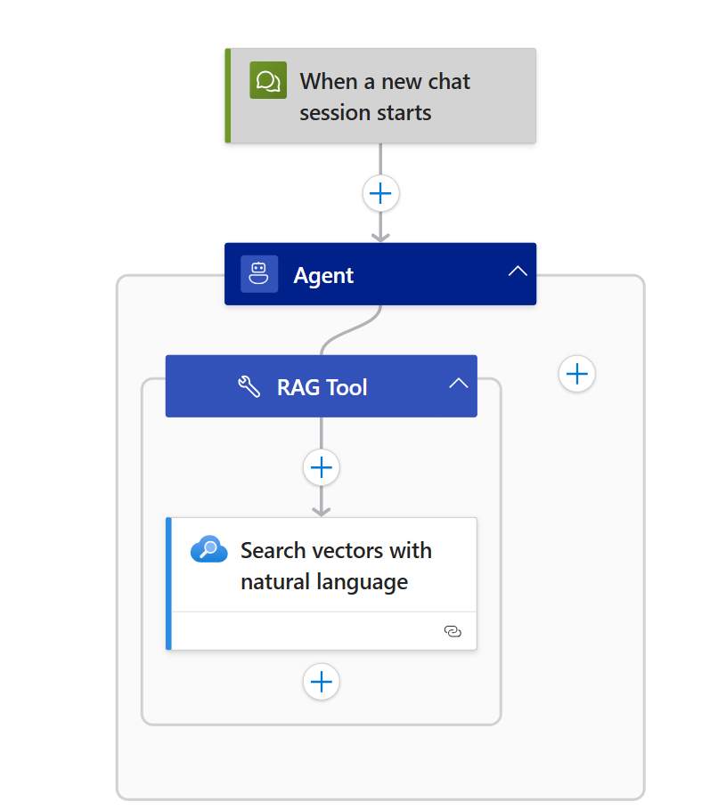Click the blue accent bar on the trigger card
The image size is (726, 810).
coord(228,96)
